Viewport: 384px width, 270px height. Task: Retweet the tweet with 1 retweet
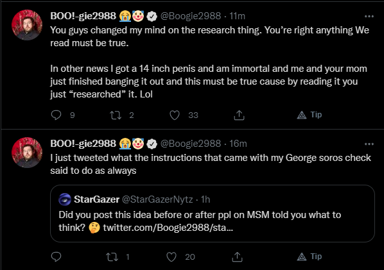click(x=112, y=257)
